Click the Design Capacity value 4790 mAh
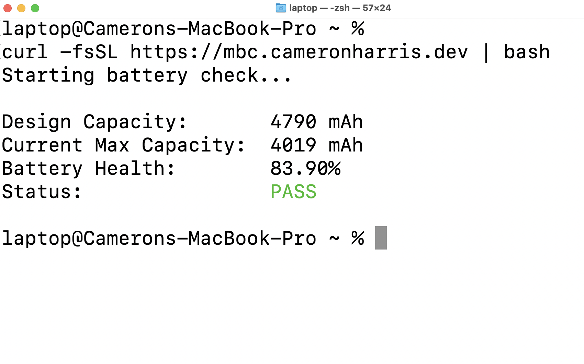 (x=316, y=122)
